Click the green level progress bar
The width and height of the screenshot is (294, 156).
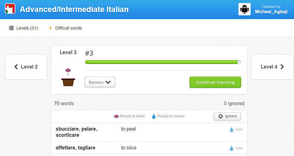pos(163,62)
